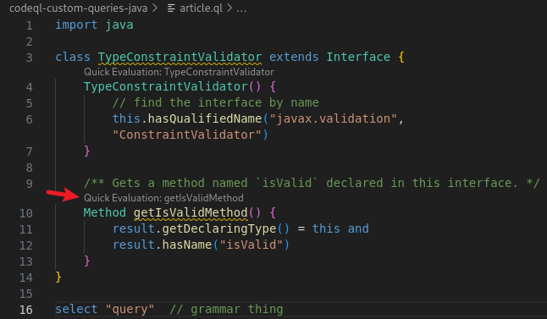Screen dimensions: 547x319
Task: Click the 'class' keyword on line 3
Action: click(x=73, y=57)
